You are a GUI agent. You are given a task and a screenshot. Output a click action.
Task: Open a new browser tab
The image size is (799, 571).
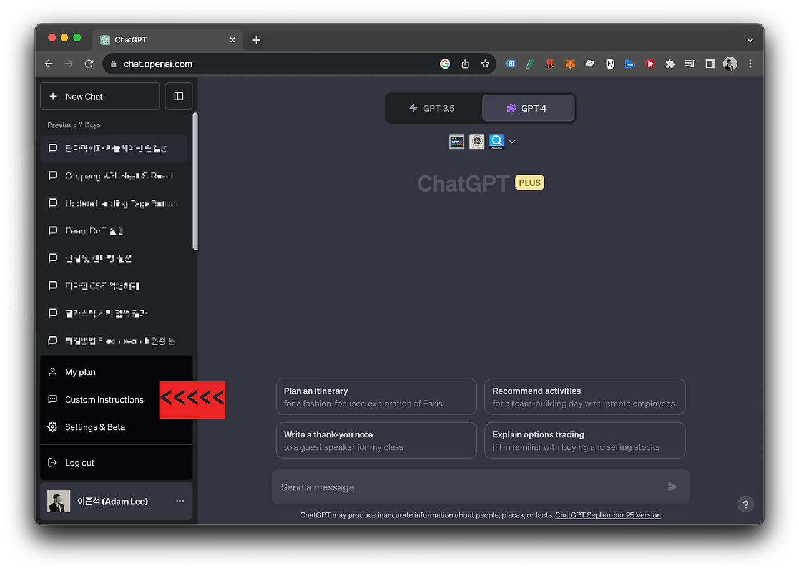(256, 40)
